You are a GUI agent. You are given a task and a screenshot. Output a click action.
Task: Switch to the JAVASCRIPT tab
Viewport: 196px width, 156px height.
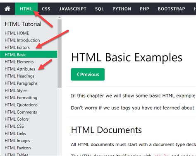[x=73, y=9]
